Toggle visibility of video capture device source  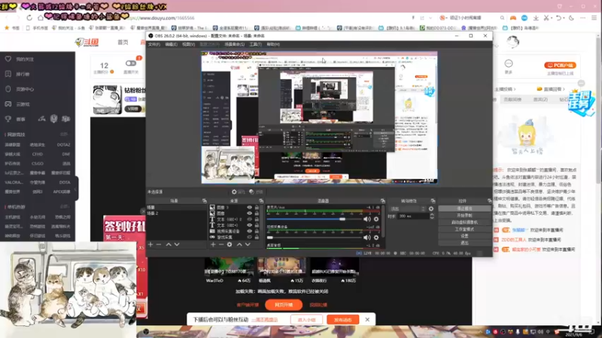tap(250, 231)
